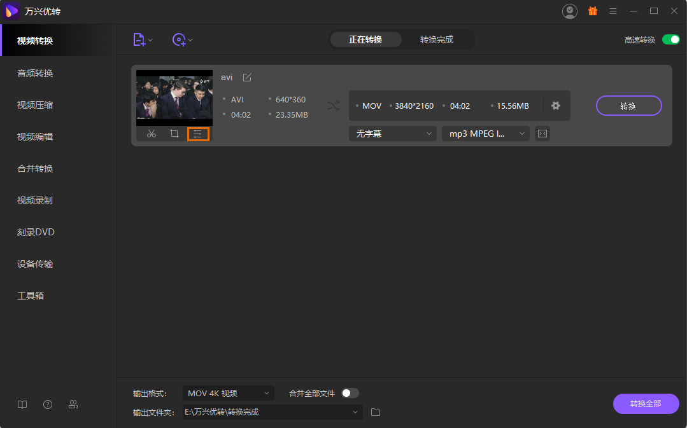Click the 转换 button for the avi file
This screenshot has width=687, height=428.
tap(628, 106)
